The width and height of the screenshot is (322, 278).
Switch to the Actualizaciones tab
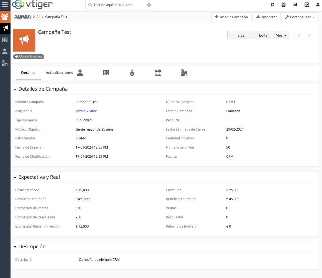pyautogui.click(x=59, y=73)
